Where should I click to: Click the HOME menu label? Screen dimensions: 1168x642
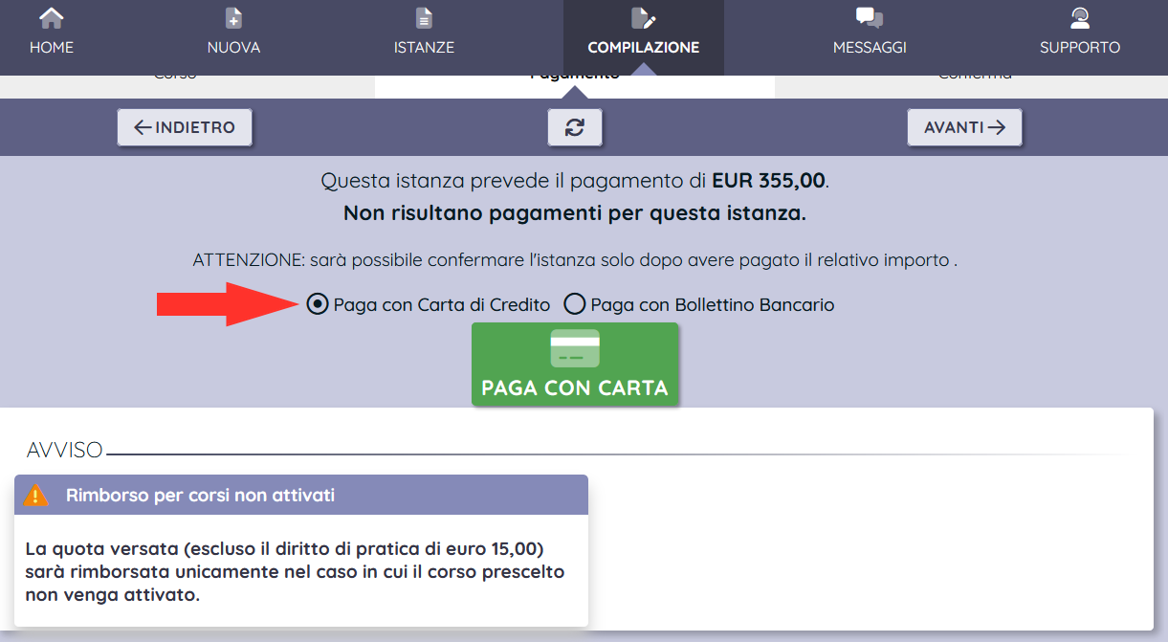[x=51, y=47]
